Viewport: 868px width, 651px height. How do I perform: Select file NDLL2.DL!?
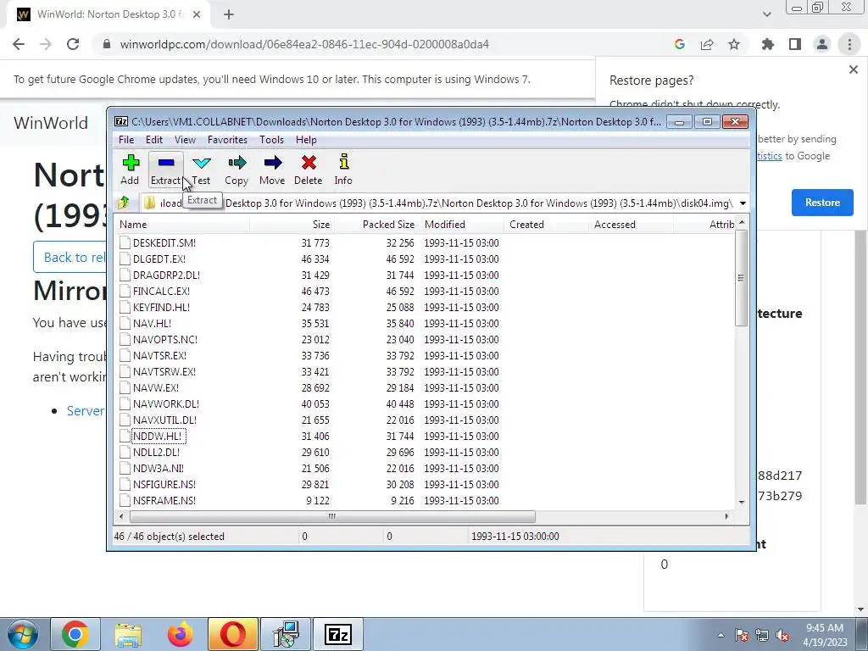(x=156, y=453)
